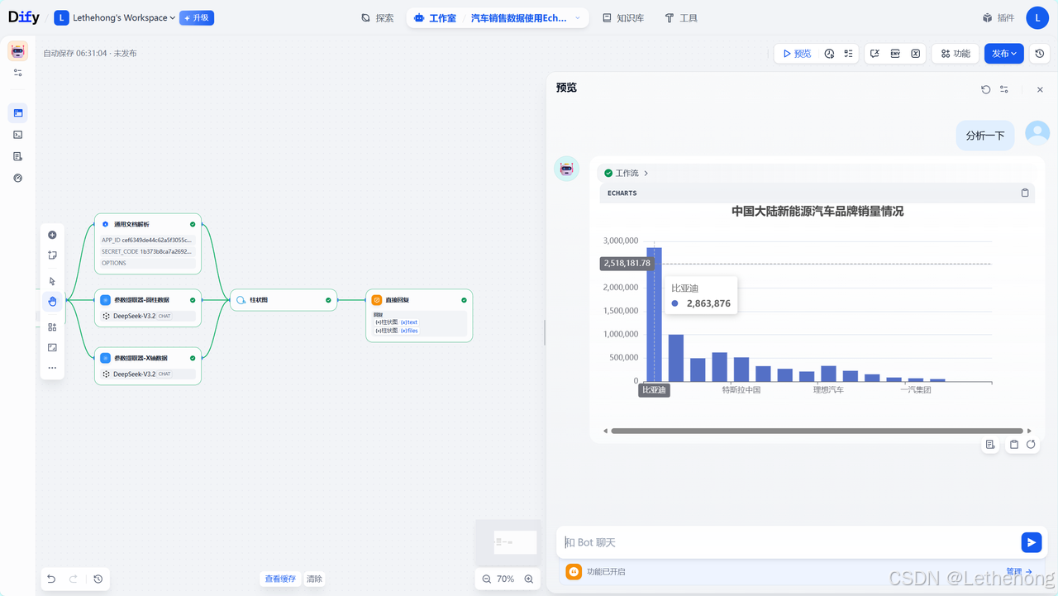1058x596 pixels.
Task: Copy the ECHARTS code block
Action: tap(1025, 193)
